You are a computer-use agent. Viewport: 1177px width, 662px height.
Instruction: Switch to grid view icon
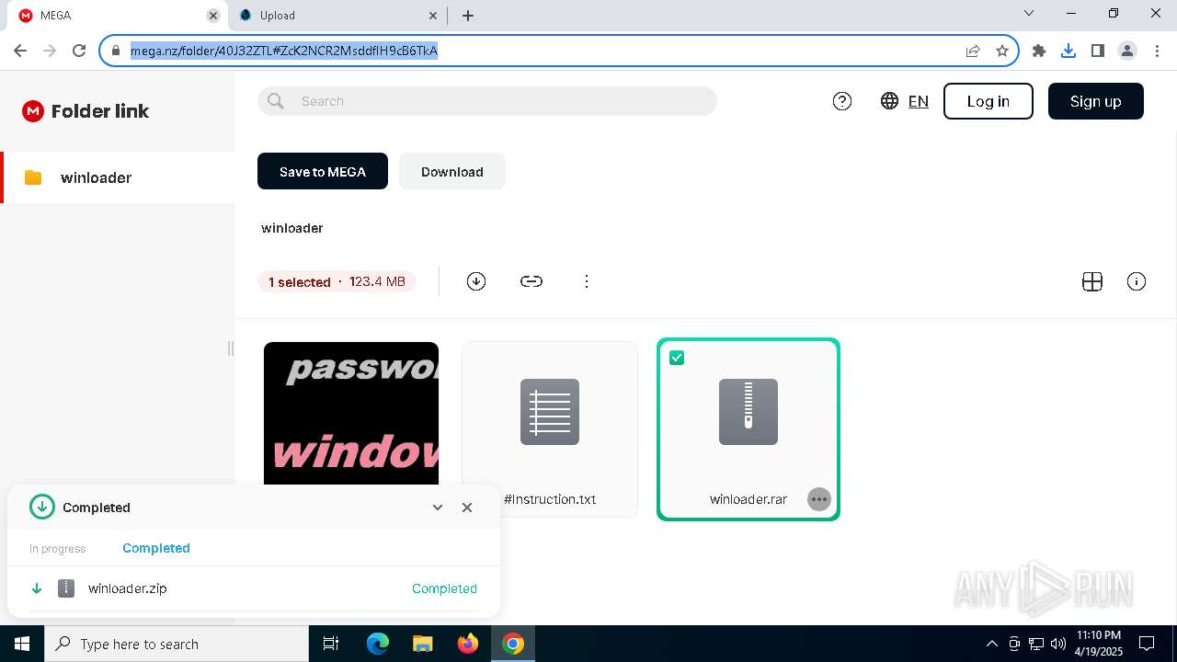coord(1092,281)
